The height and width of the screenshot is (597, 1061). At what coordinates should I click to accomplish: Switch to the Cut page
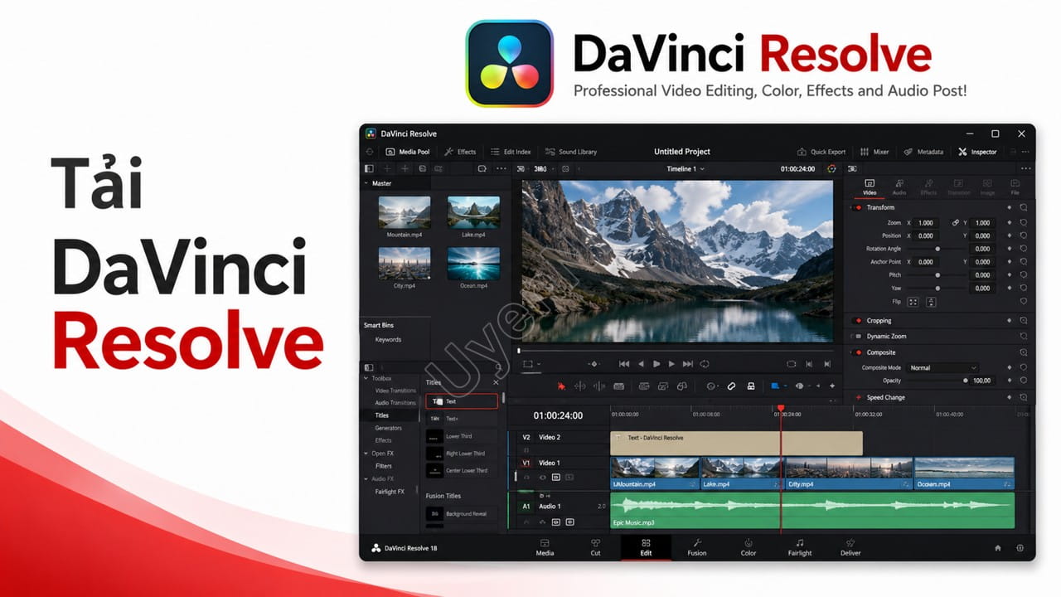[595, 547]
